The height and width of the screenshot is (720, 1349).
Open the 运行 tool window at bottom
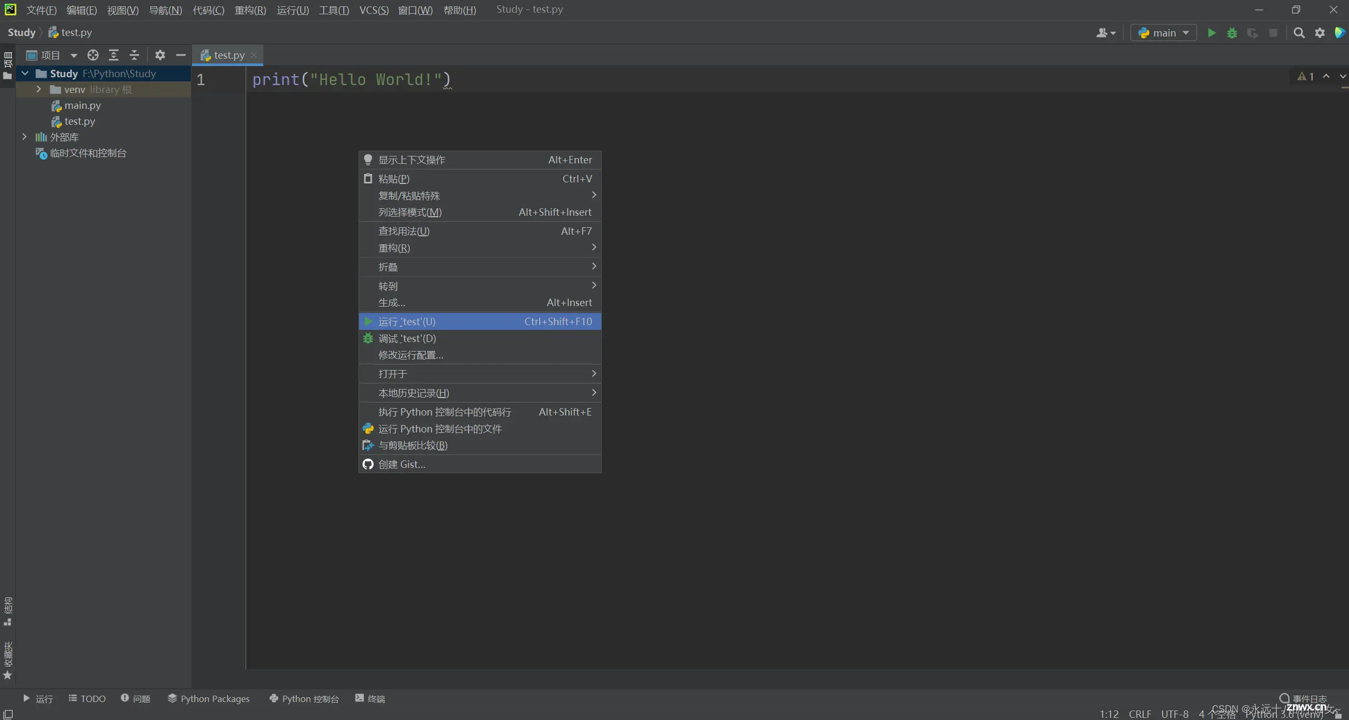[x=38, y=699]
